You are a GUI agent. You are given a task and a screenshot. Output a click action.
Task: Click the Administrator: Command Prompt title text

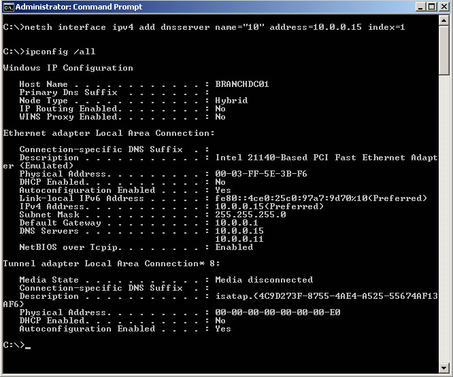79,7
